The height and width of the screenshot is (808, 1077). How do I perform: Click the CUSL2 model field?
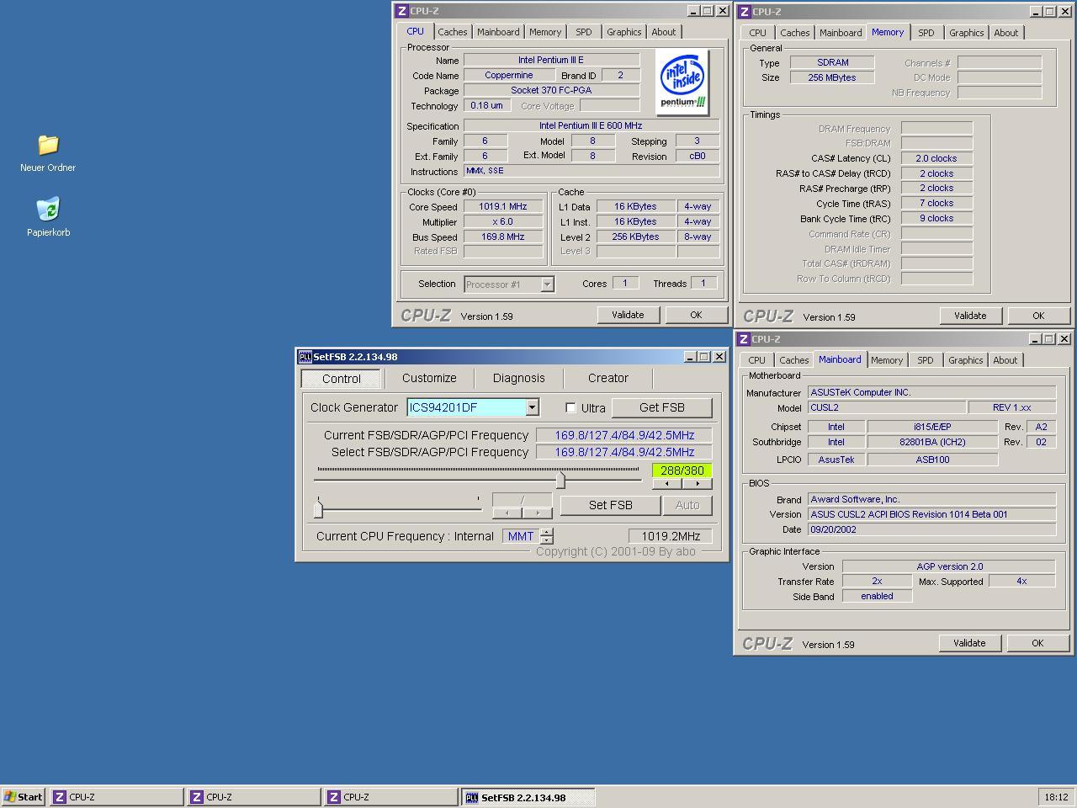(887, 407)
